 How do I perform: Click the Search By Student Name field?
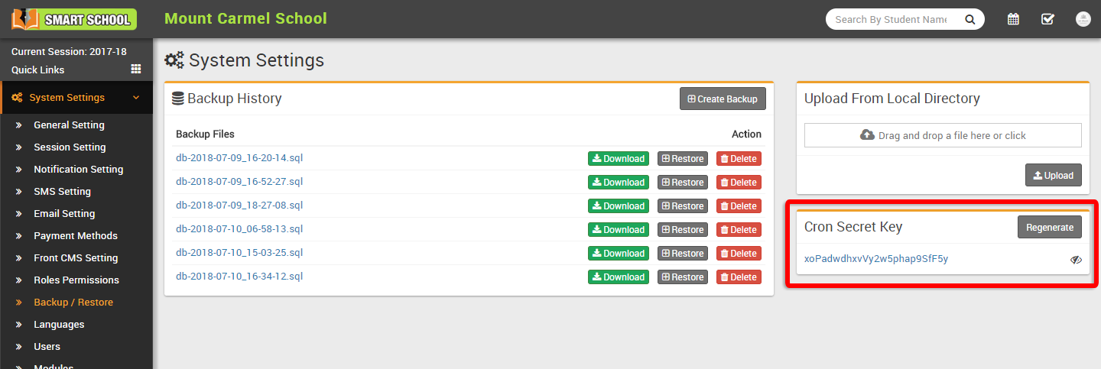click(x=891, y=20)
